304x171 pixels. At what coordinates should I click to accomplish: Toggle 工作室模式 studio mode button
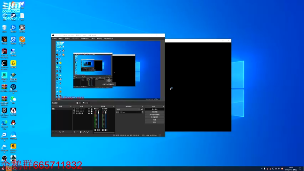point(155,117)
